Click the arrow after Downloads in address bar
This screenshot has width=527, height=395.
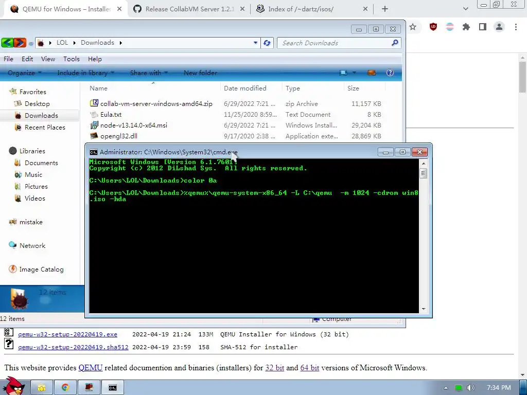(120, 43)
